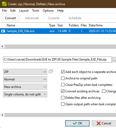The height and width of the screenshot is (128, 116).
Task: Uncheck Add each object to a separate archive
Action: [x=63, y=72]
